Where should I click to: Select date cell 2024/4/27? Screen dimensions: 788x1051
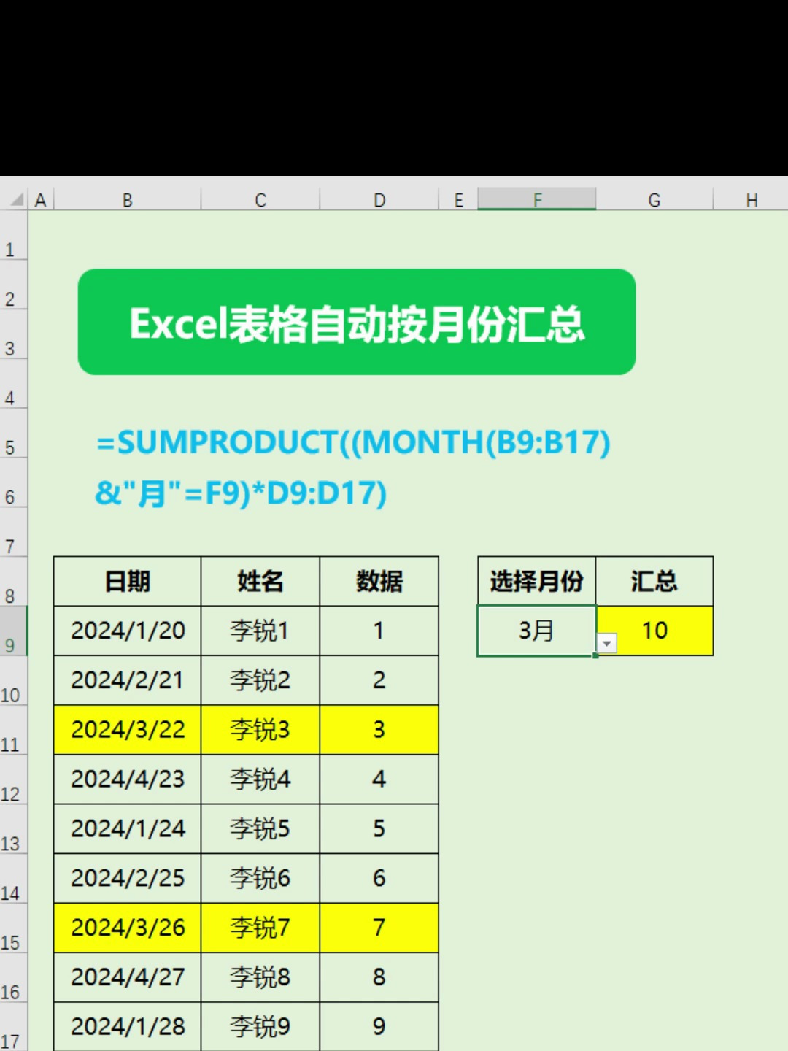(x=128, y=978)
